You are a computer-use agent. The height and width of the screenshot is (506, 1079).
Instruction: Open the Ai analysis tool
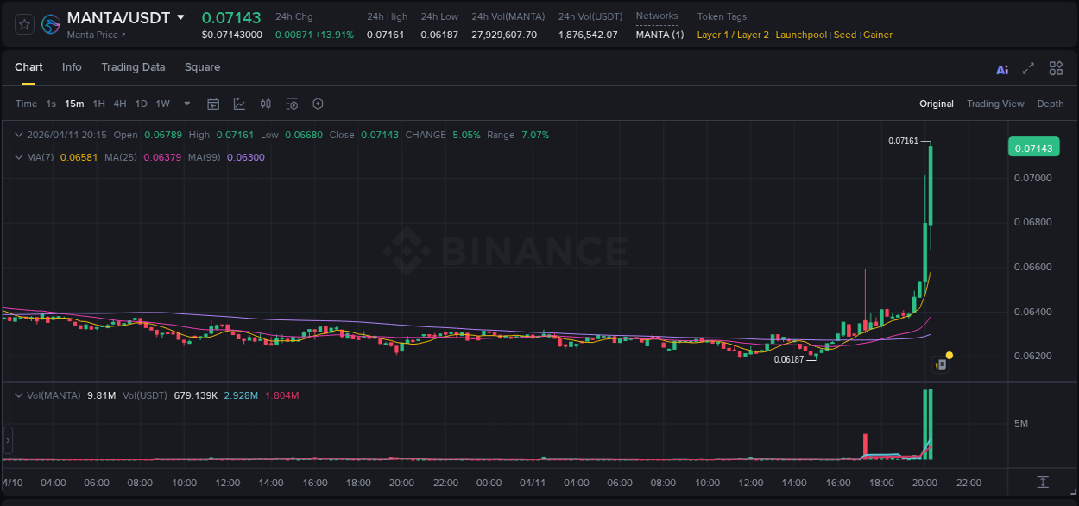tap(1002, 69)
